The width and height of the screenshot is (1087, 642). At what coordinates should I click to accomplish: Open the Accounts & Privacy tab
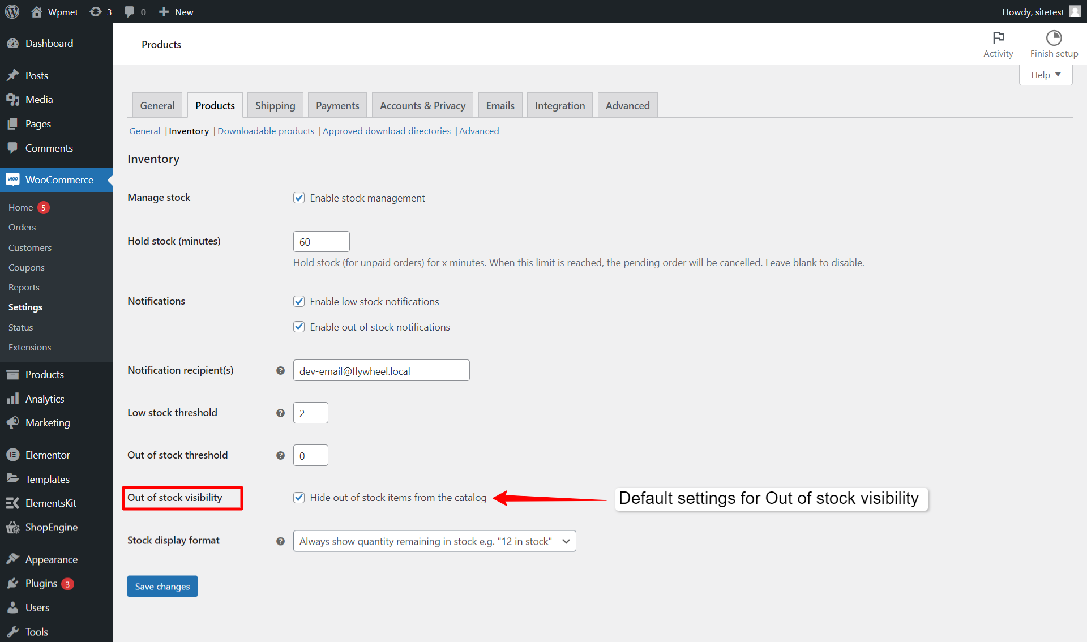422,105
